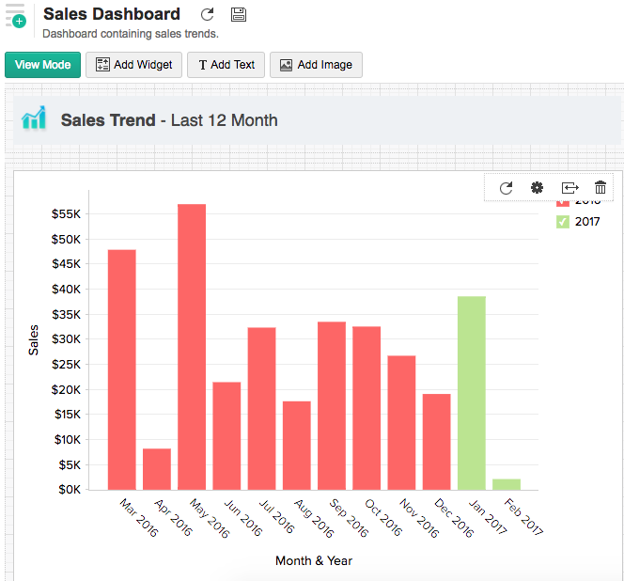Switch to View Mode
This screenshot has width=624, height=581.
(42, 65)
